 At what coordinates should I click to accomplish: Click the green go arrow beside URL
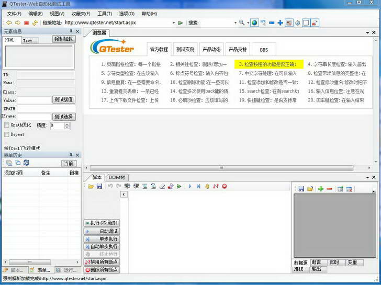(181, 22)
